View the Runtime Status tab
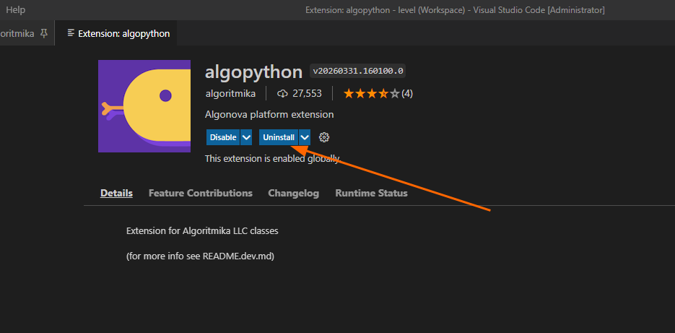The height and width of the screenshot is (333, 675). pyautogui.click(x=371, y=193)
